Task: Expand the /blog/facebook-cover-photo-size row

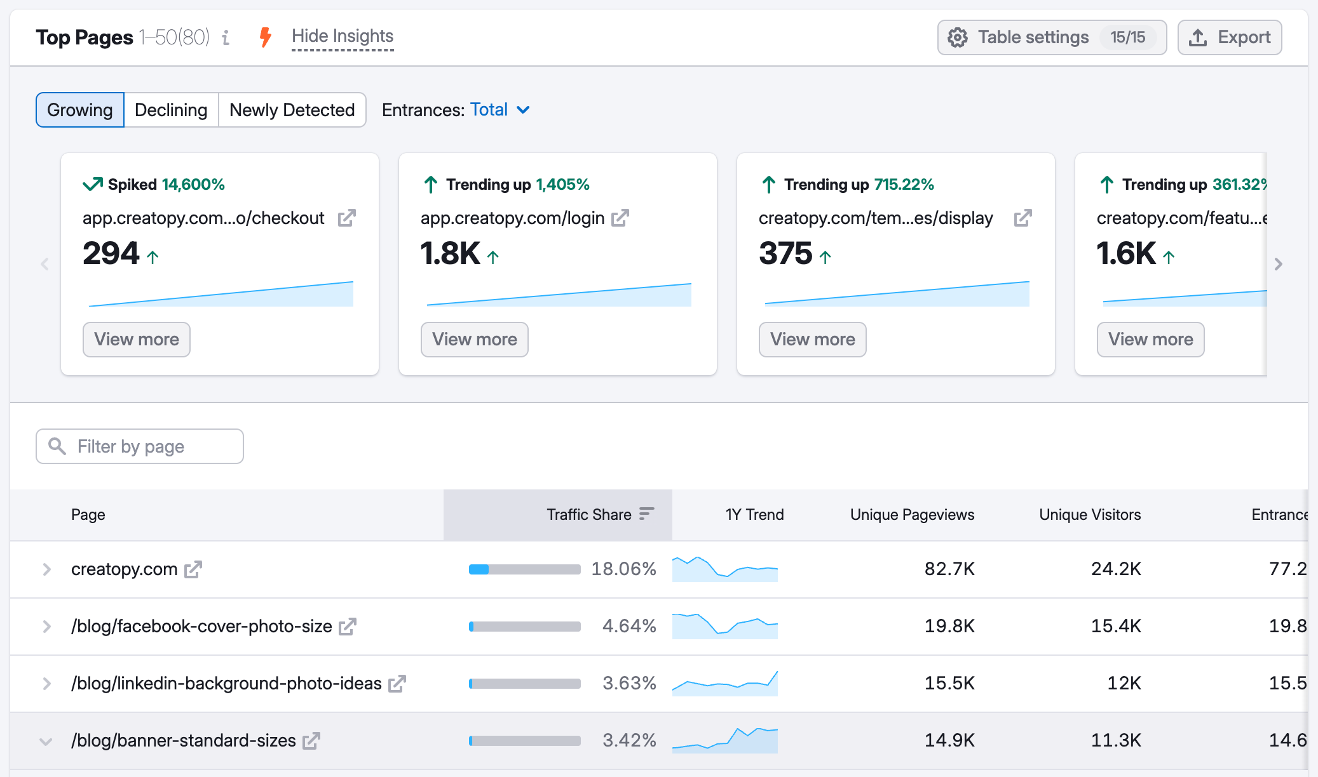Action: tap(46, 627)
